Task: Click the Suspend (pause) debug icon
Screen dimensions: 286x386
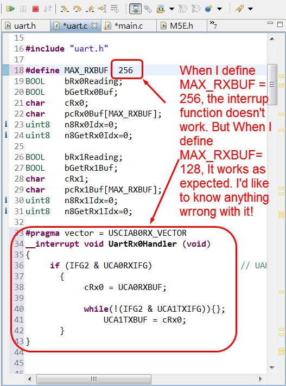Action: click(23, 9)
